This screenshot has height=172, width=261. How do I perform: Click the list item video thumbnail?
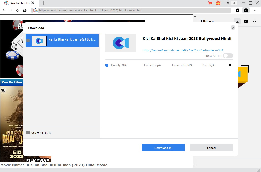(39, 41)
